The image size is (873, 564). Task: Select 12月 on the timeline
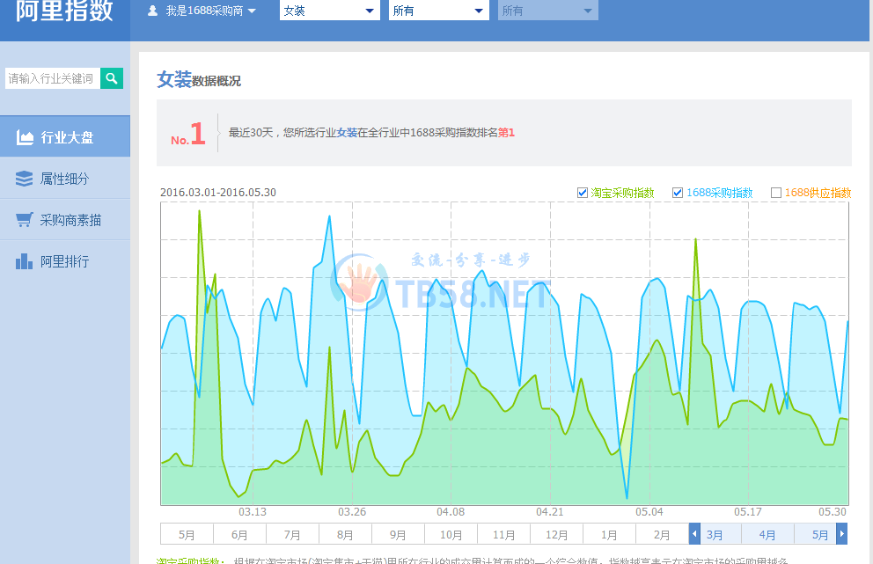pos(556,534)
